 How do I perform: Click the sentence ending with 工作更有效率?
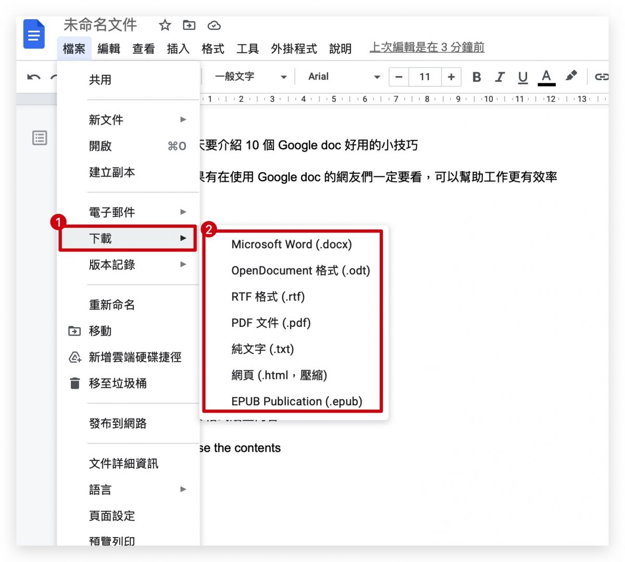[x=379, y=177]
